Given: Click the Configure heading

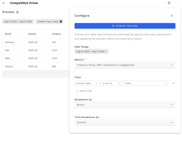Looking at the screenshot, I should [82, 16].
